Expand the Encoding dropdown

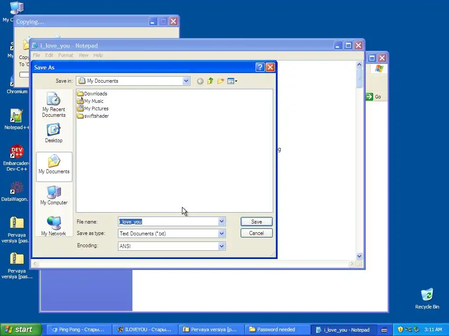click(x=221, y=246)
